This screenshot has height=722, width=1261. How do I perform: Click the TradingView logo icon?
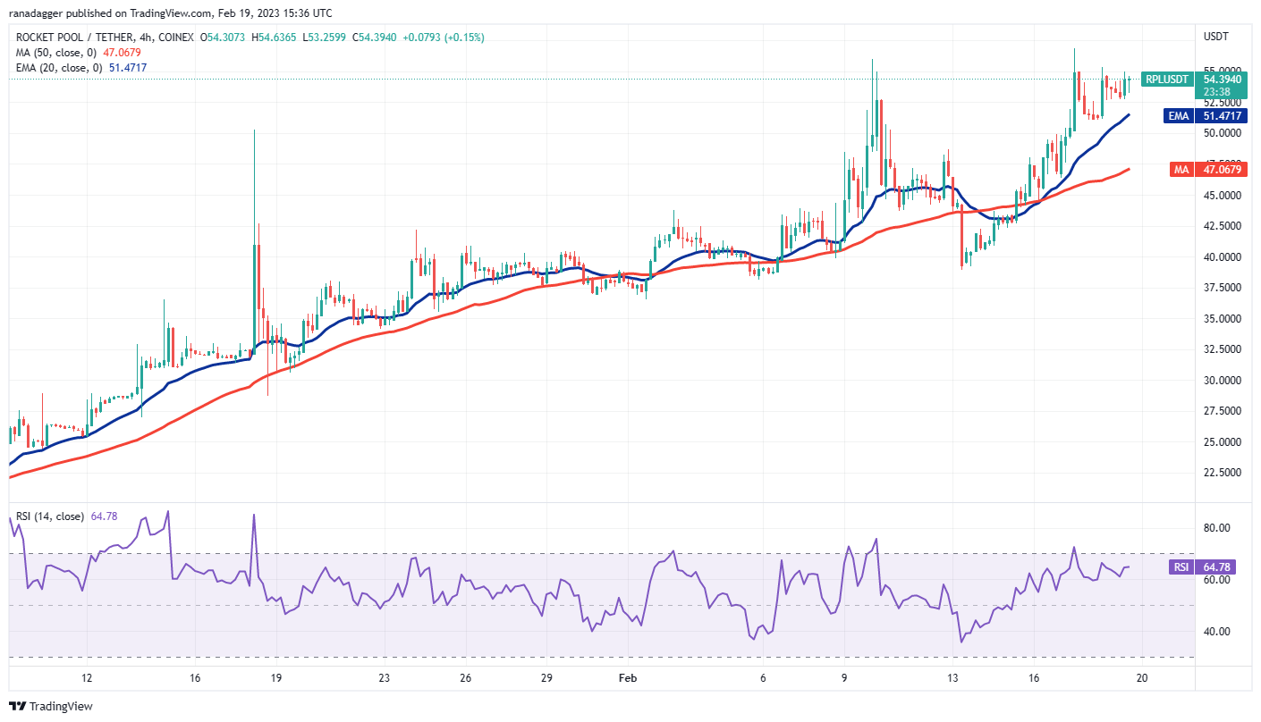(x=18, y=706)
